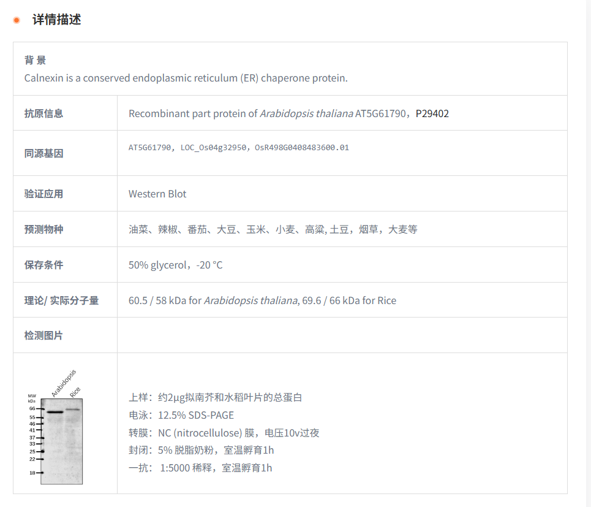Select the 验证应用 row label

tap(43, 194)
